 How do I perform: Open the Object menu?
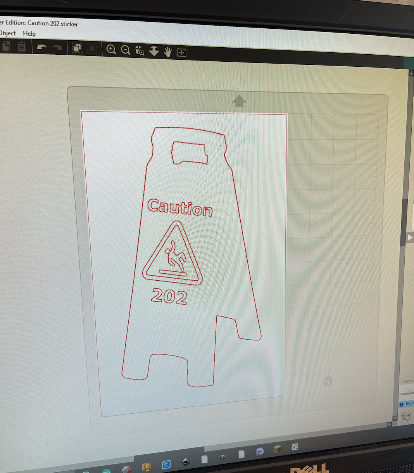(7, 33)
